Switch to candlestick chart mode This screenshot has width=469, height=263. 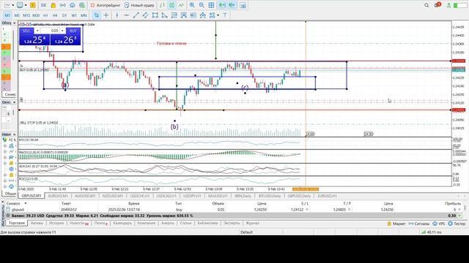[x=172, y=5]
